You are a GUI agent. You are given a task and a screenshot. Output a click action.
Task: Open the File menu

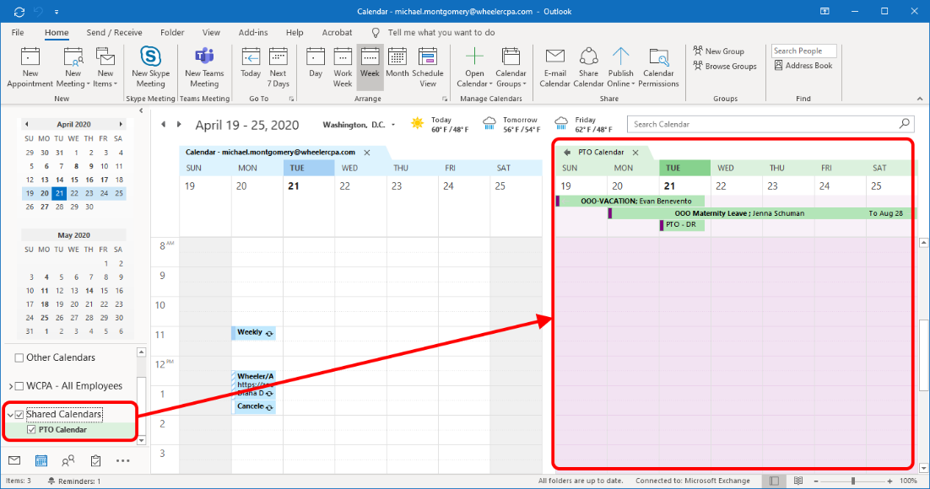pyautogui.click(x=18, y=33)
